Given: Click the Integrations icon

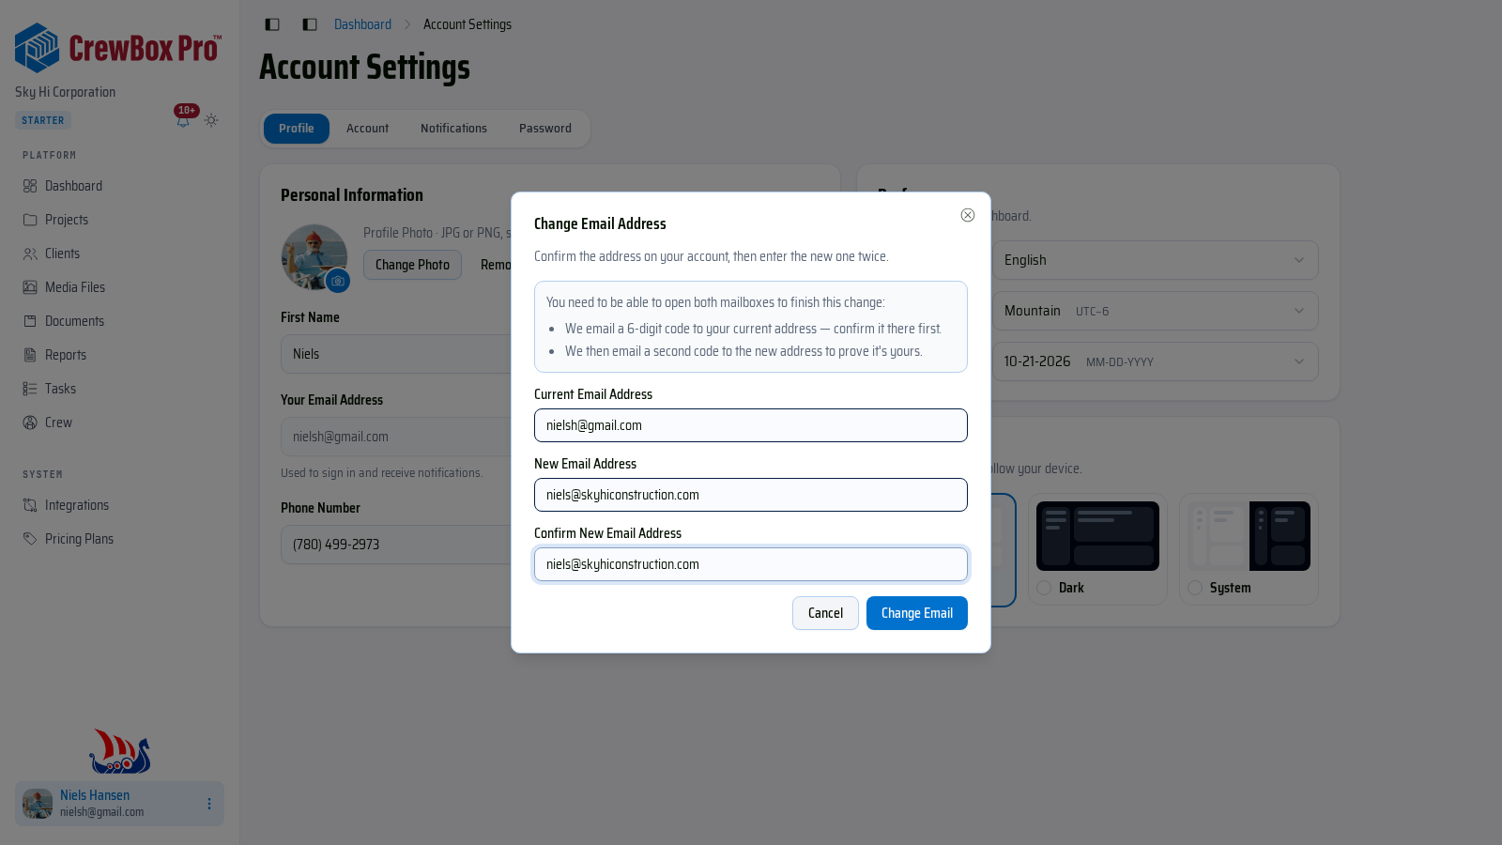Looking at the screenshot, I should pos(30,505).
